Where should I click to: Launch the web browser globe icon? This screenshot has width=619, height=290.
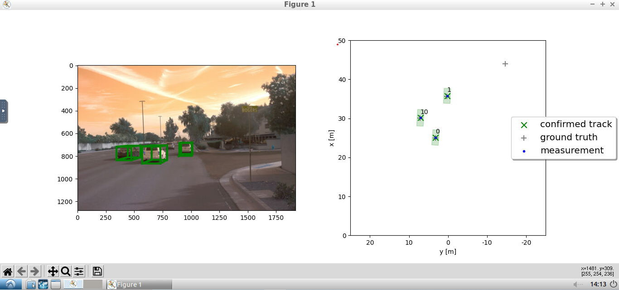[43, 285]
